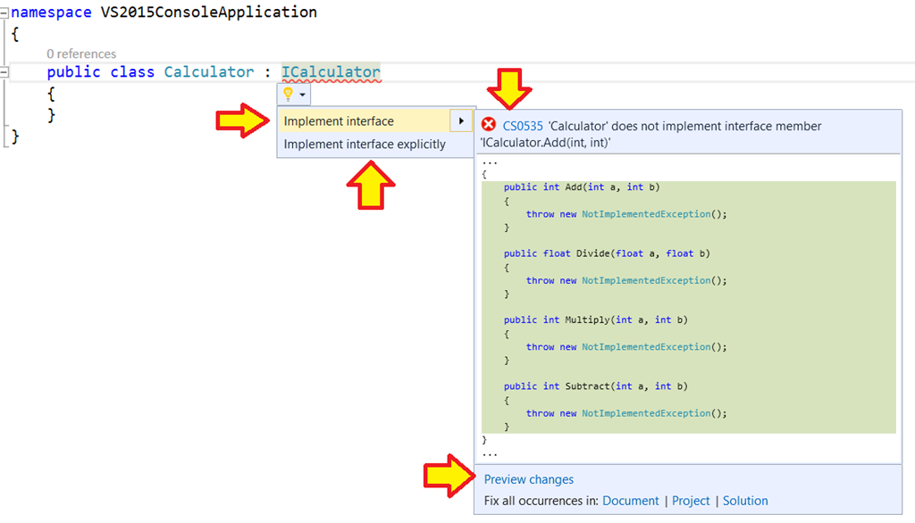The image size is (915, 523).
Task: Choose the Implement interface menu entry
Action: pos(339,121)
